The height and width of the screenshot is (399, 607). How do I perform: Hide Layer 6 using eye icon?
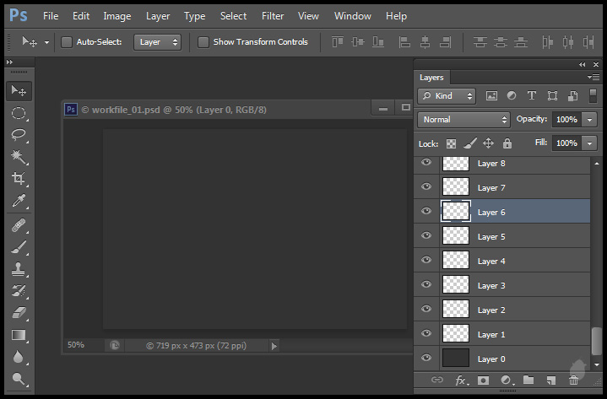(x=426, y=212)
